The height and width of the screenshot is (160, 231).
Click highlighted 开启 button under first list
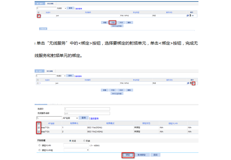click(x=113, y=22)
